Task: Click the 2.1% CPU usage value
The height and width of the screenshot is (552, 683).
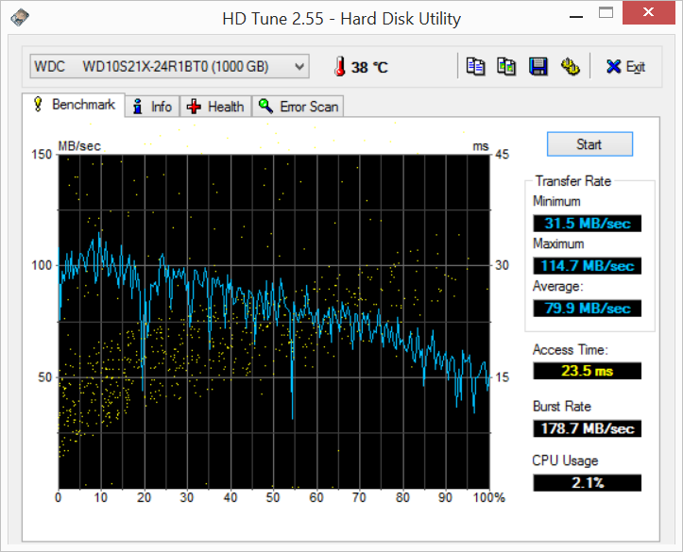Action: pyautogui.click(x=588, y=483)
